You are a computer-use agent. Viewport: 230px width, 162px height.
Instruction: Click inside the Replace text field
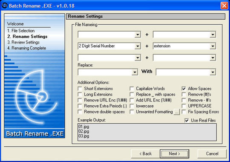tap(105, 72)
